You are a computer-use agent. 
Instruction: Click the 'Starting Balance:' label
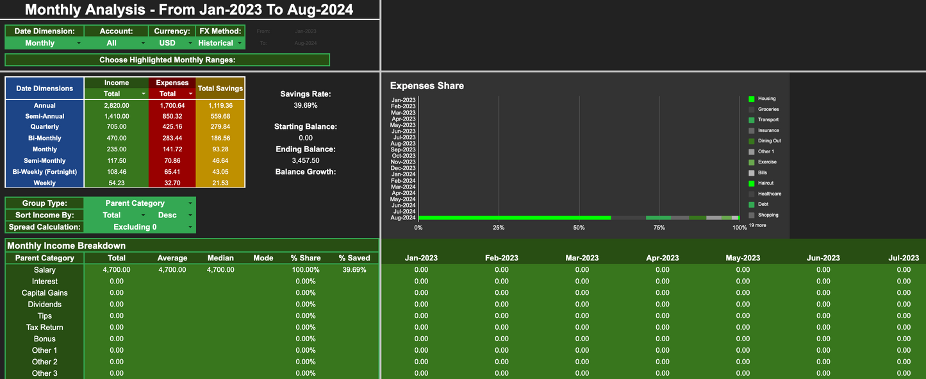click(x=306, y=127)
